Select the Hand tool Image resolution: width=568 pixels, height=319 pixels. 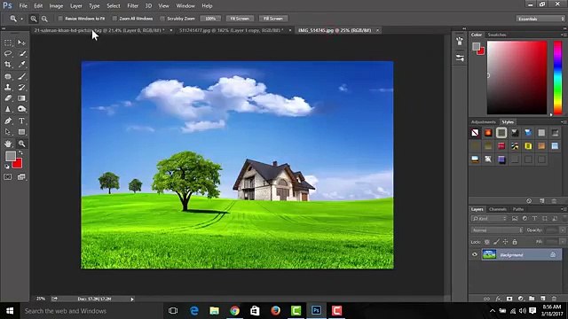[8, 144]
